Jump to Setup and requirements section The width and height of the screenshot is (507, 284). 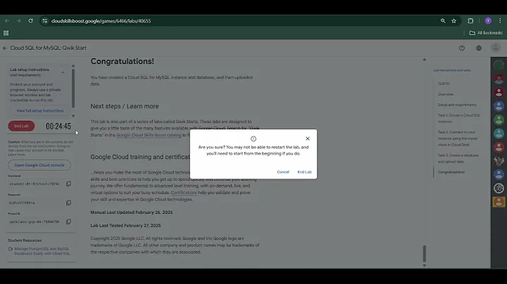[457, 105]
